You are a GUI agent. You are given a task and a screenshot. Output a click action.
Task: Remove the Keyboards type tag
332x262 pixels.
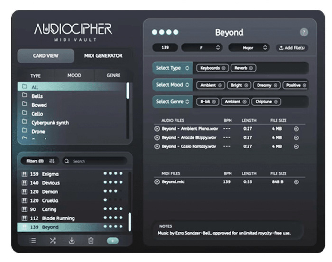coord(223,68)
